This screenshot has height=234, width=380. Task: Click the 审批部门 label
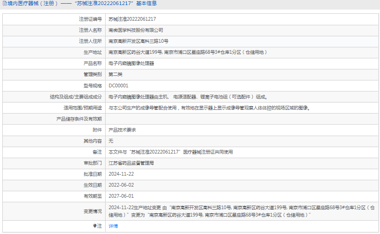pos(93,163)
